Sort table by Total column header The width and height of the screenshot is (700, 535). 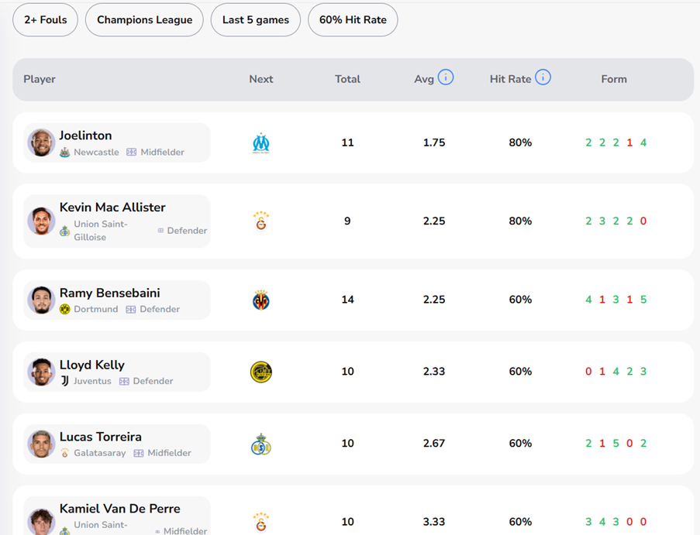[347, 79]
